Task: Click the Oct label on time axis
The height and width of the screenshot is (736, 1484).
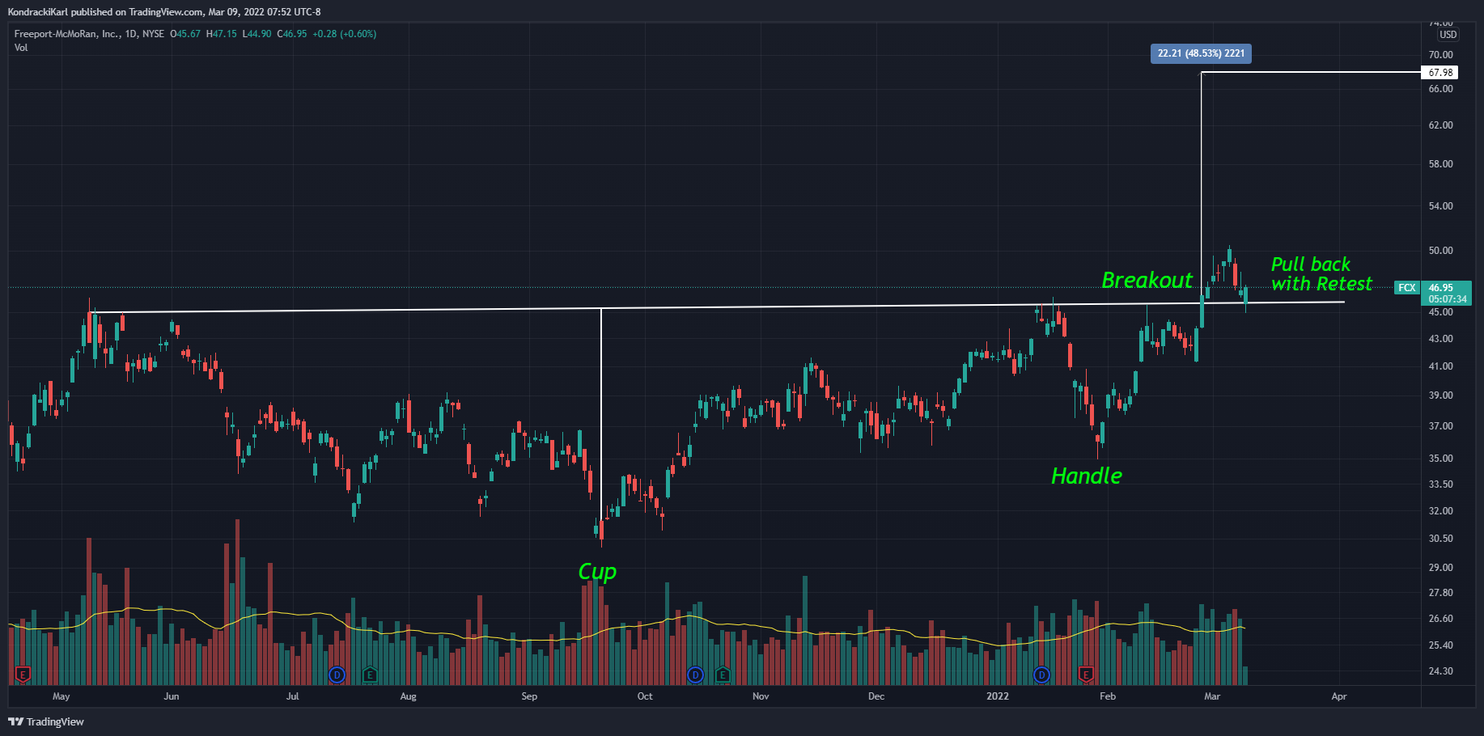Action: coord(645,696)
